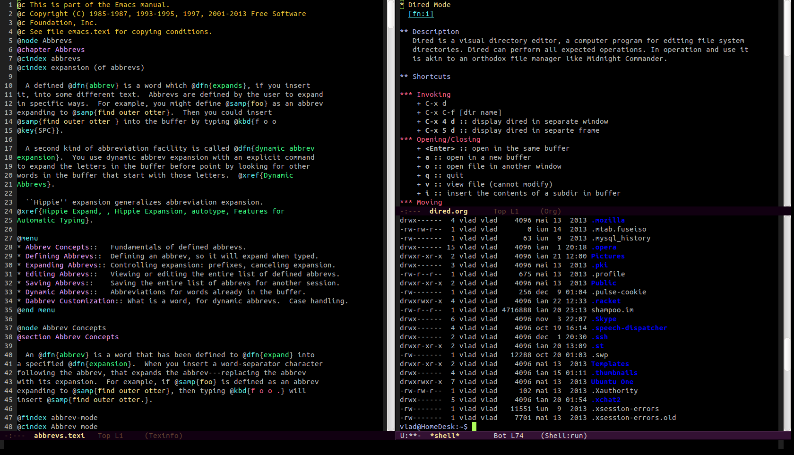The width and height of the screenshot is (794, 455).
Task: Click the 'C-x 5 d' shortcut entry
Action: pos(508,130)
